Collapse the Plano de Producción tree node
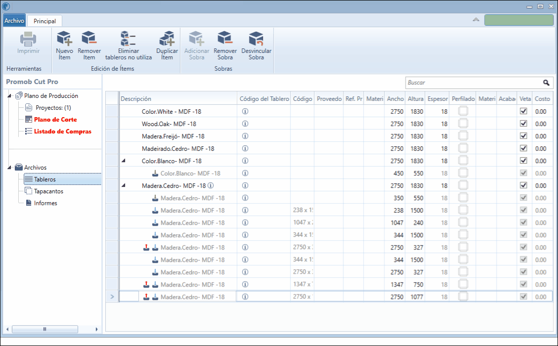The image size is (558, 346). (x=9, y=95)
